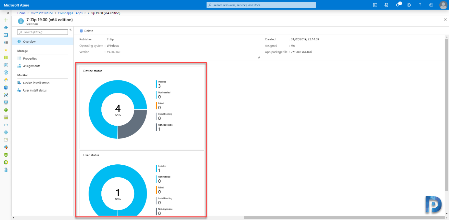
Task: Open All resources green grid icon
Action: tap(6, 57)
